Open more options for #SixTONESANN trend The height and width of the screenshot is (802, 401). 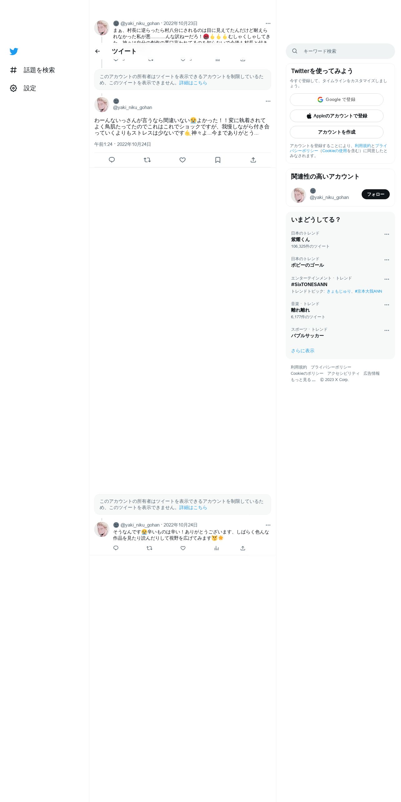coord(387,279)
